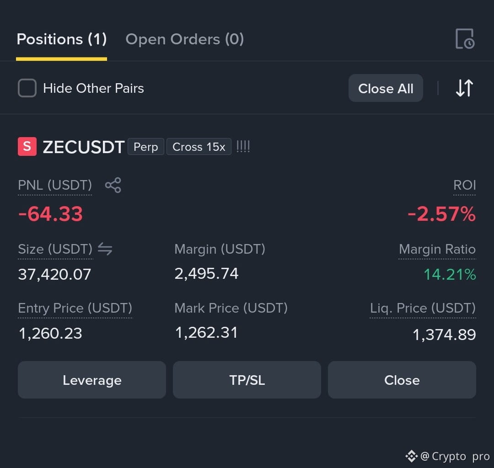This screenshot has height=468, width=494.
Task: Click the Binance logo watermark icon
Action: click(411, 456)
